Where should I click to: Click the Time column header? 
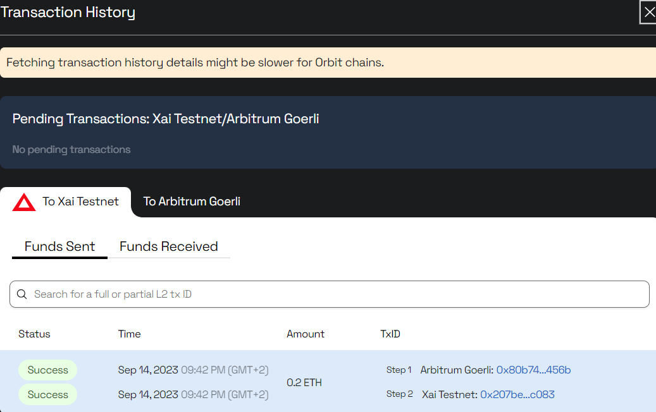point(129,334)
